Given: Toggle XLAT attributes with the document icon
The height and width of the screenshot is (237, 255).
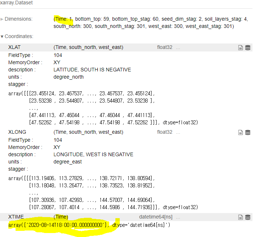Looking at the screenshot, I should (x=241, y=47).
